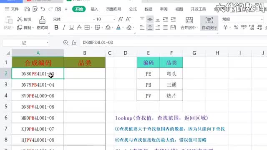Screen dimensions: 267x150
Task: Open font color dropdown arrow
Action: click(123, 27)
